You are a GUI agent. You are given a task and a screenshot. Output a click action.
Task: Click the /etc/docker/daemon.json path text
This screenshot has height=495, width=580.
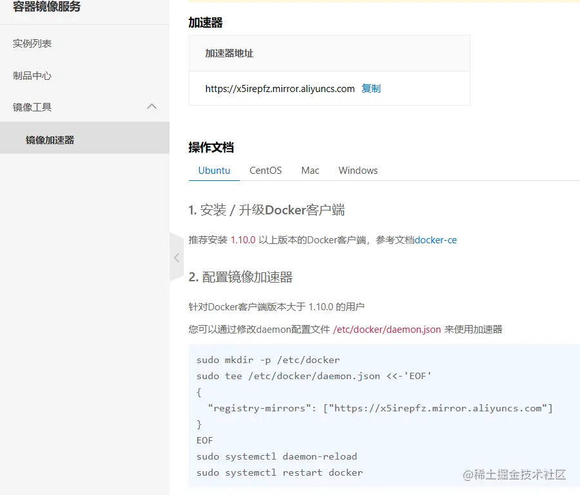(x=387, y=330)
